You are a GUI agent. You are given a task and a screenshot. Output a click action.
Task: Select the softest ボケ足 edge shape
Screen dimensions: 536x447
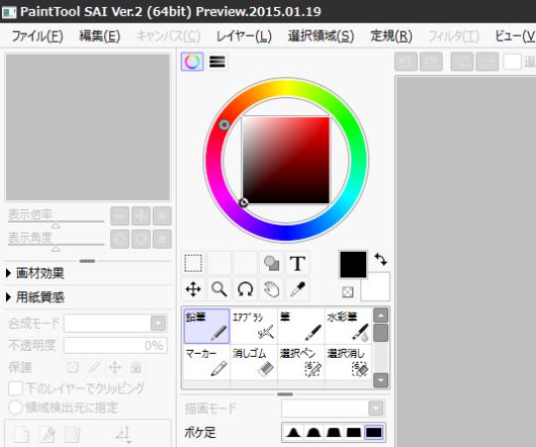293,432
